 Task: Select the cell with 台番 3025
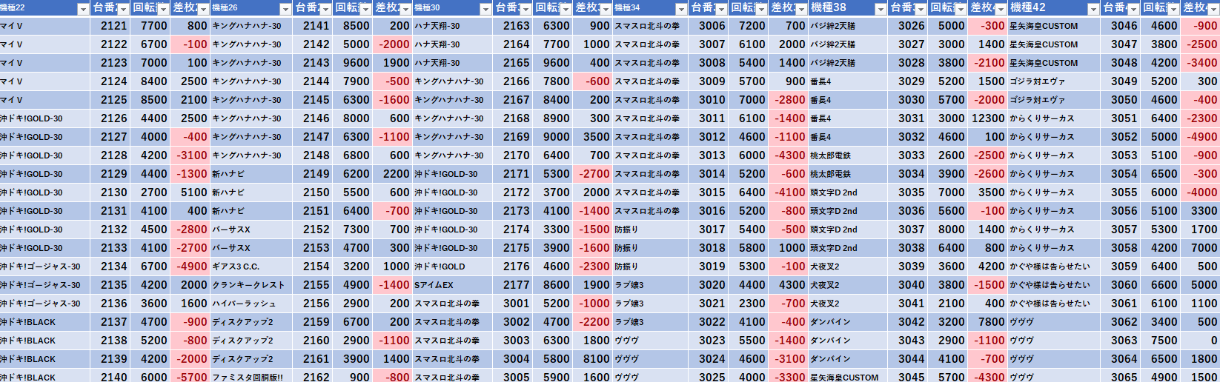click(709, 377)
